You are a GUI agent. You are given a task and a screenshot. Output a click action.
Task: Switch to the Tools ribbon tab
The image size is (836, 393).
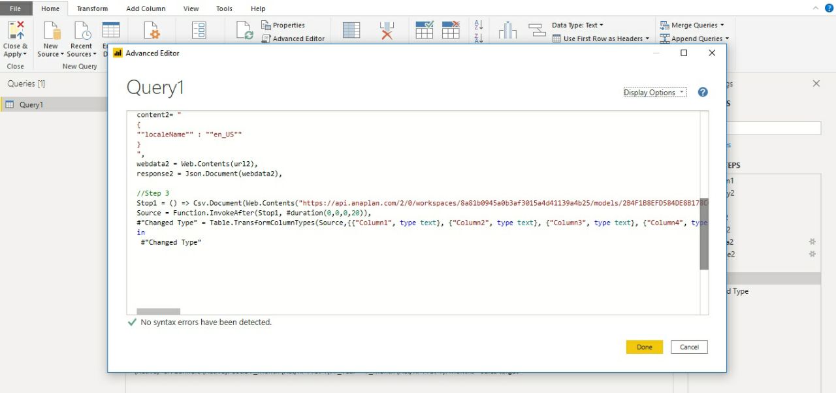[224, 8]
